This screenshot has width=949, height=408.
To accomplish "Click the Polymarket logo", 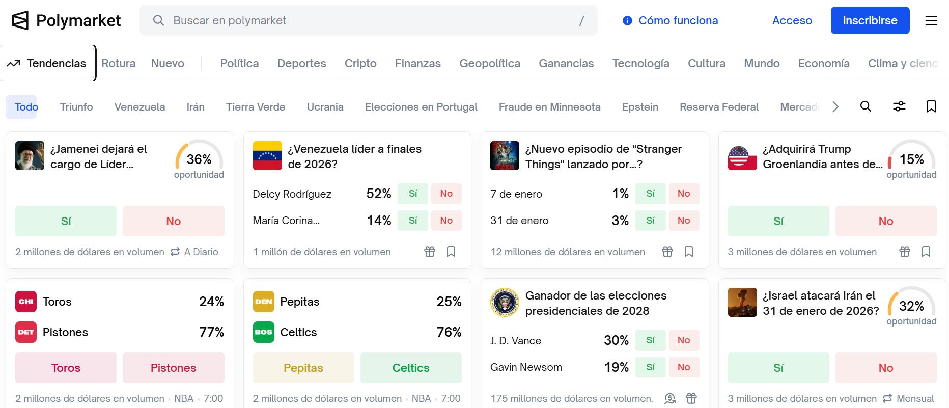I will [66, 20].
